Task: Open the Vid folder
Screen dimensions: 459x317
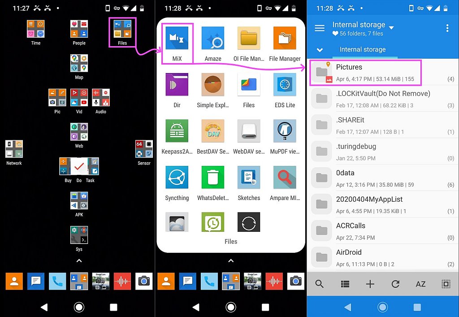Action: click(79, 97)
